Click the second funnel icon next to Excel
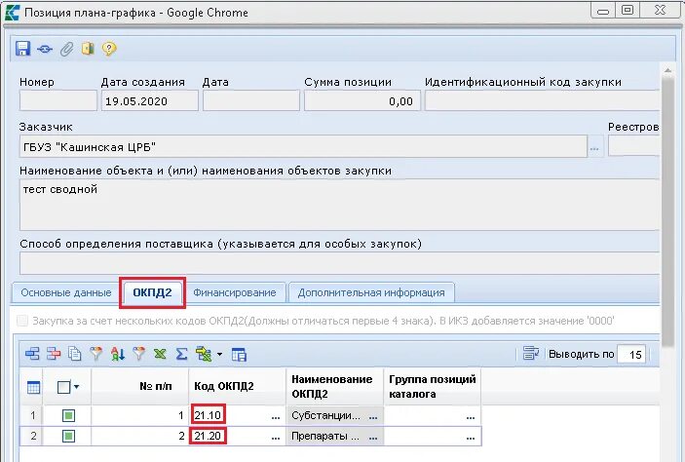This screenshot has width=685, height=462. [139, 354]
